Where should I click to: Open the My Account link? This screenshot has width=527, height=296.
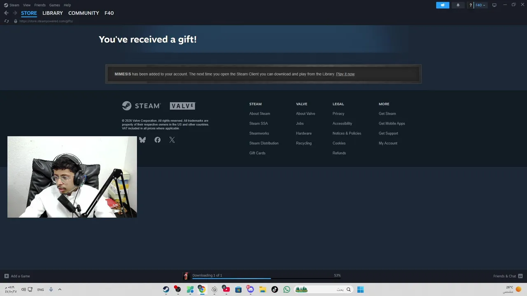pyautogui.click(x=388, y=143)
